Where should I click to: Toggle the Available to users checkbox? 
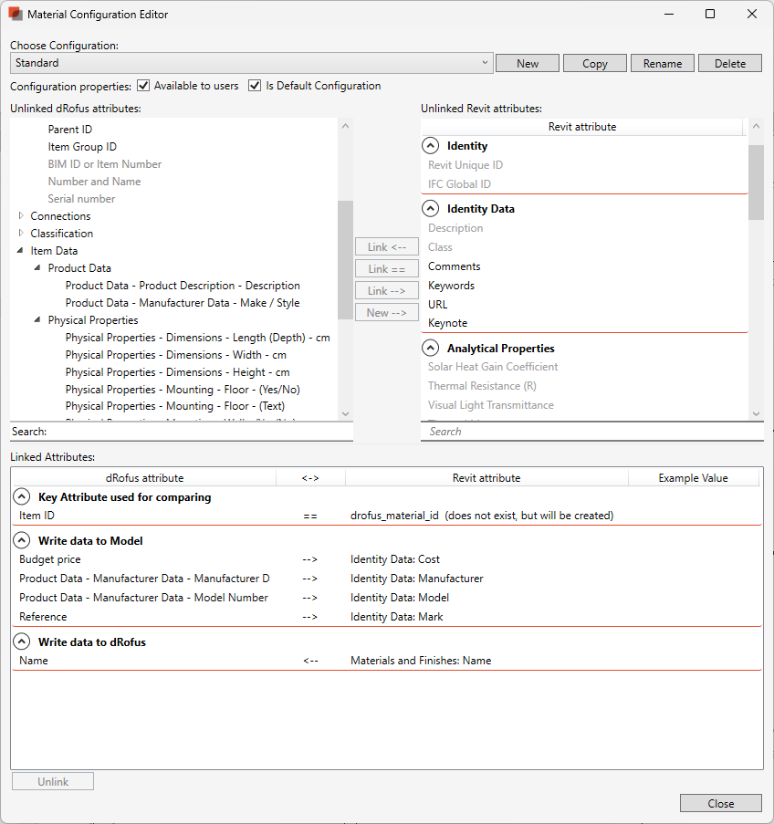pos(143,86)
